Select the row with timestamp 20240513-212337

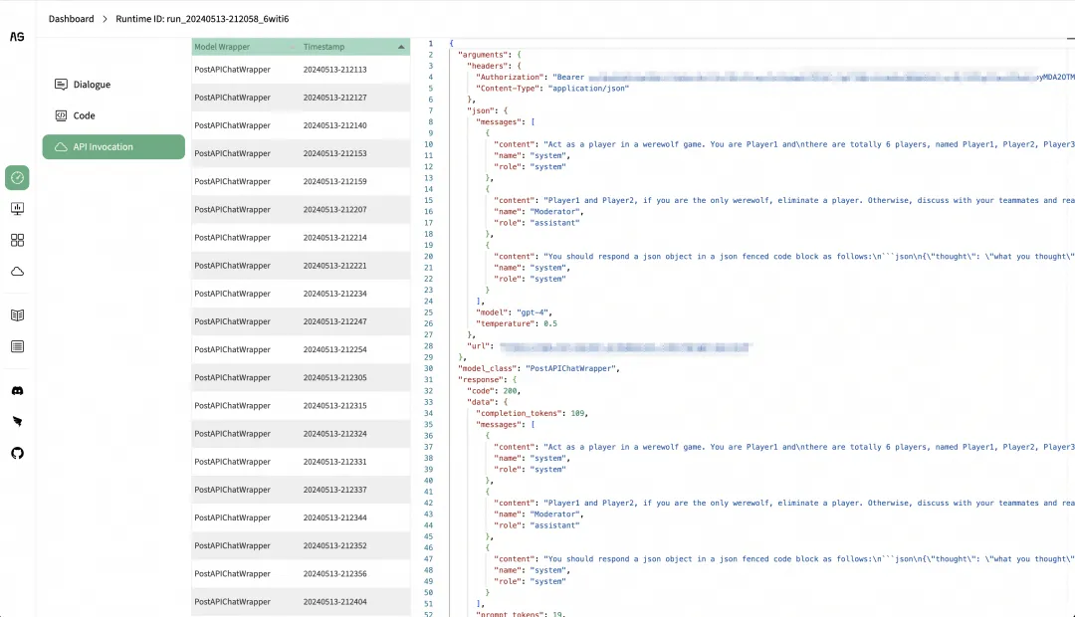pos(301,490)
